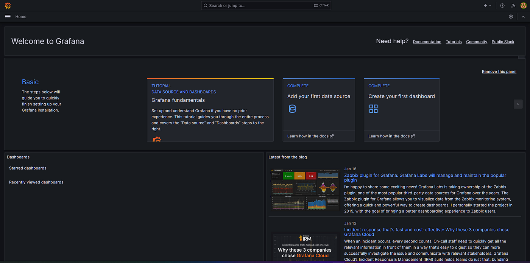
Task: Click next arrow in setup steps
Action: coord(518,104)
